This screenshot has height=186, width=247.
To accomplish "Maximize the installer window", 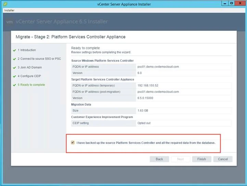I will [232, 3].
